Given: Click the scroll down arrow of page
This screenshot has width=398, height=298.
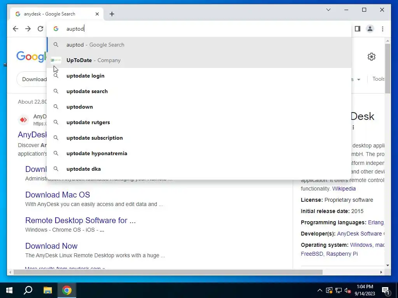Looking at the screenshot, I should [388, 265].
